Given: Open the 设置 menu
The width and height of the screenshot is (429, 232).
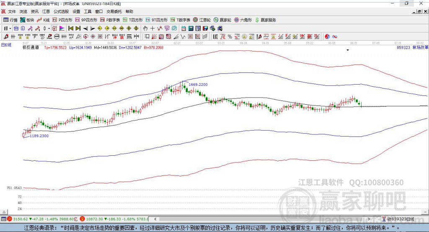Looking at the screenshot, I should pos(76,11).
